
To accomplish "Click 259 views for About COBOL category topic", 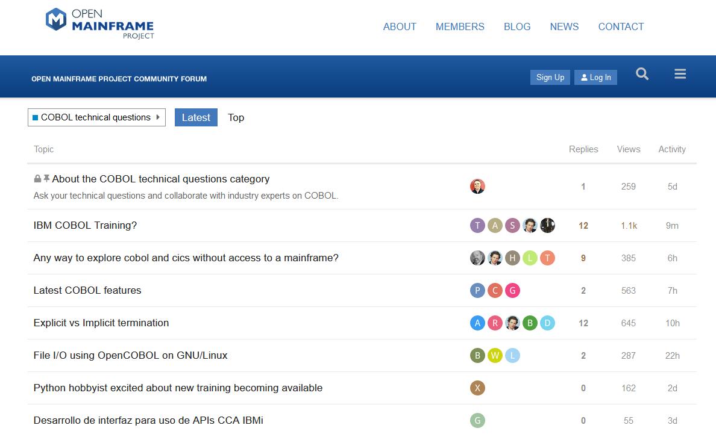I will (x=629, y=187).
